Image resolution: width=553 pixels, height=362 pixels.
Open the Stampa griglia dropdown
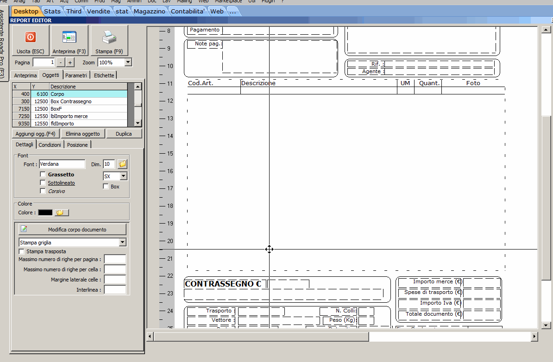coord(122,243)
